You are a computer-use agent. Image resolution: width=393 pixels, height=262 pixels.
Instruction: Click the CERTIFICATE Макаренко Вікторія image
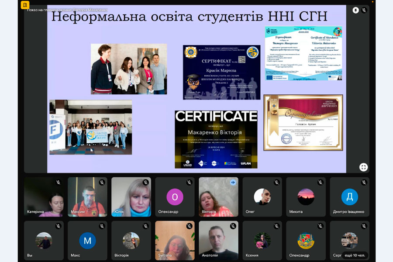point(216,139)
